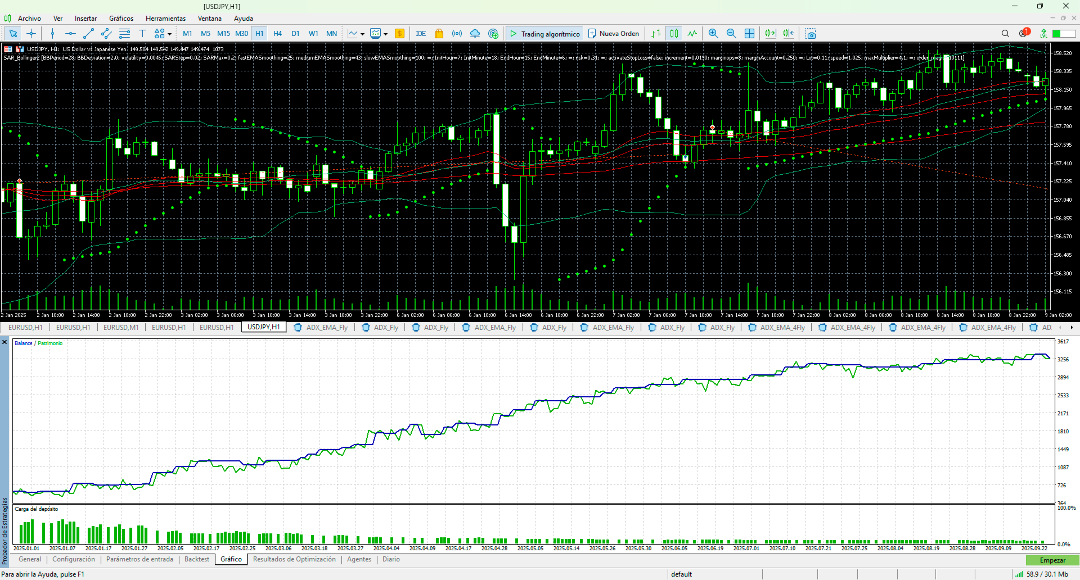Pick the horizontal line drawing tool

70,34
